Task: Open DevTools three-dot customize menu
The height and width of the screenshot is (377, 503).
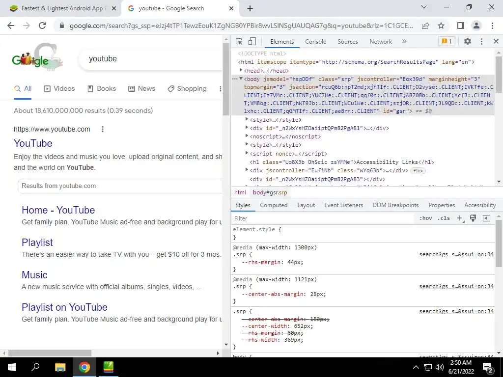Action: click(481, 41)
